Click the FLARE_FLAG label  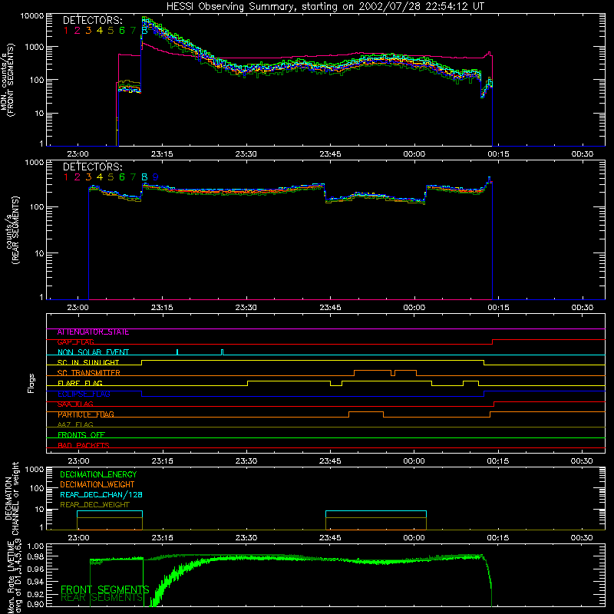[x=80, y=383]
